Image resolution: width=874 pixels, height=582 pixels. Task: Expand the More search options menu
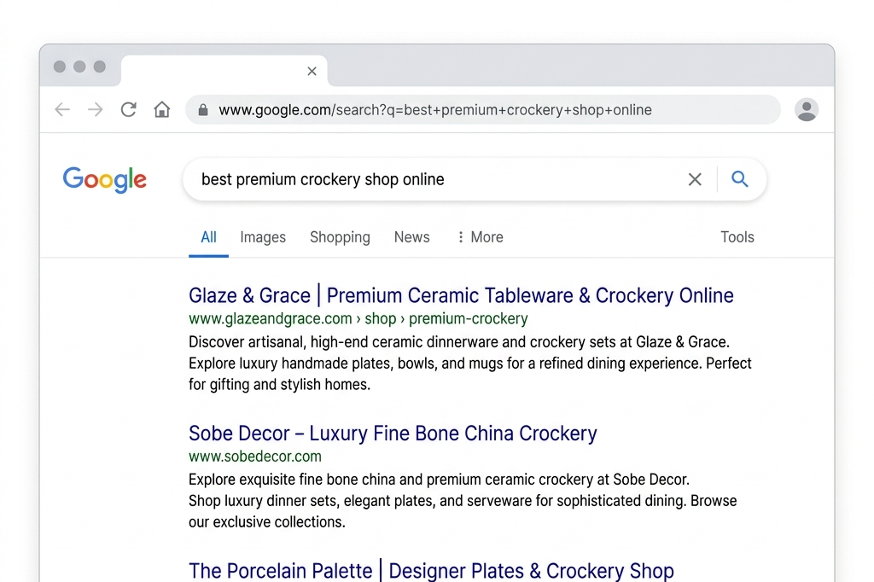[x=480, y=237]
